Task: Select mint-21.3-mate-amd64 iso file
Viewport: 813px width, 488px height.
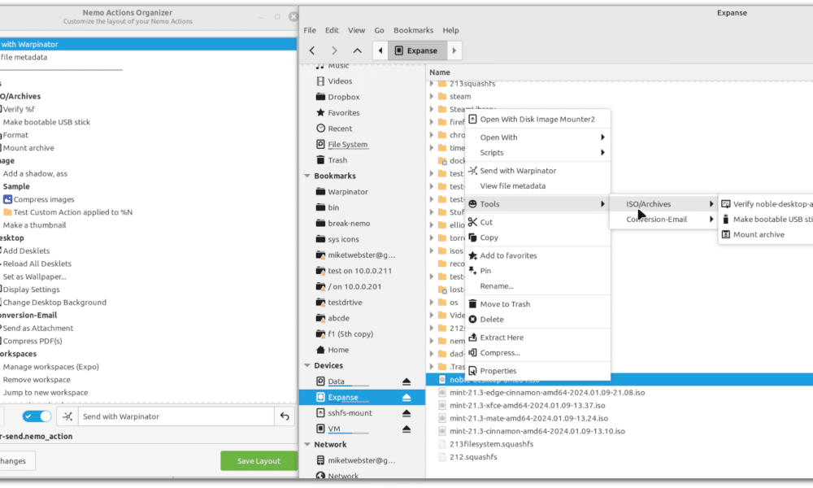Action: click(529, 419)
